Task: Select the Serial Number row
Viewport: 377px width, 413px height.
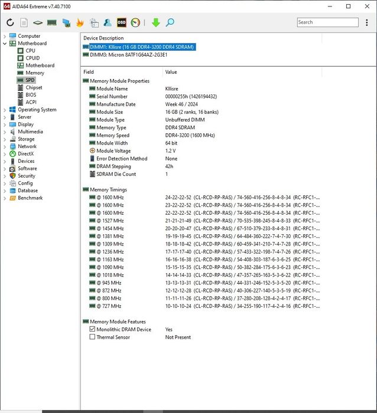Action: (x=200, y=96)
